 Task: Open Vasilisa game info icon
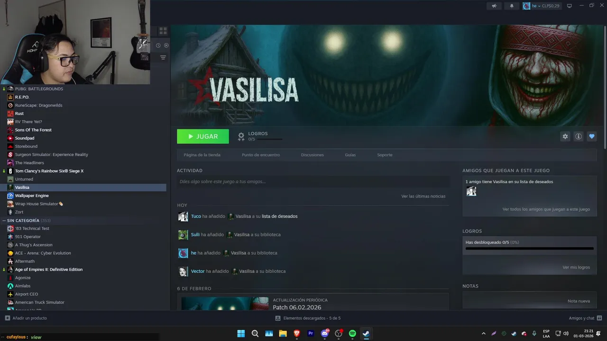[579, 136]
